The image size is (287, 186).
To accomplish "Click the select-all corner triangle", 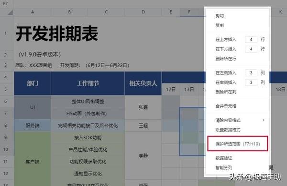I will 10,12.
